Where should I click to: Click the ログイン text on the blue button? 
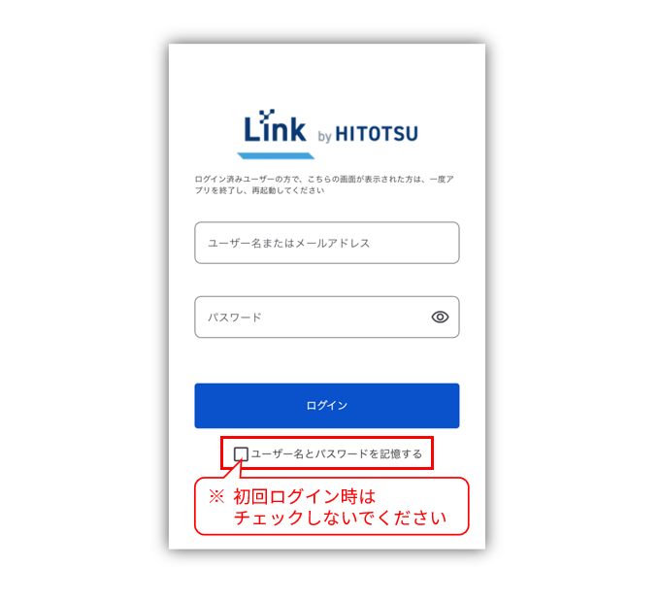tap(327, 406)
